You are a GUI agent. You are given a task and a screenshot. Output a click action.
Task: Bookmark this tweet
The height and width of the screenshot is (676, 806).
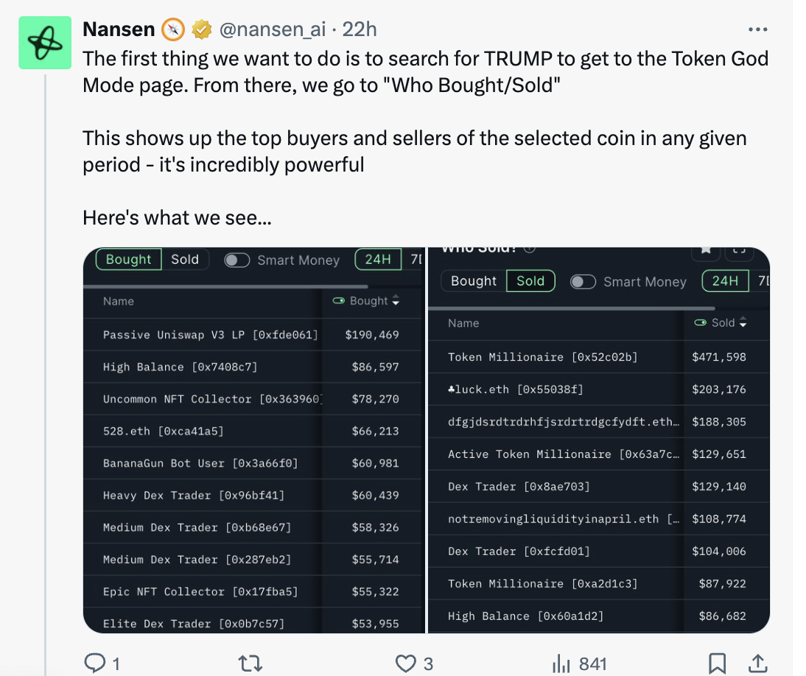pos(717,663)
